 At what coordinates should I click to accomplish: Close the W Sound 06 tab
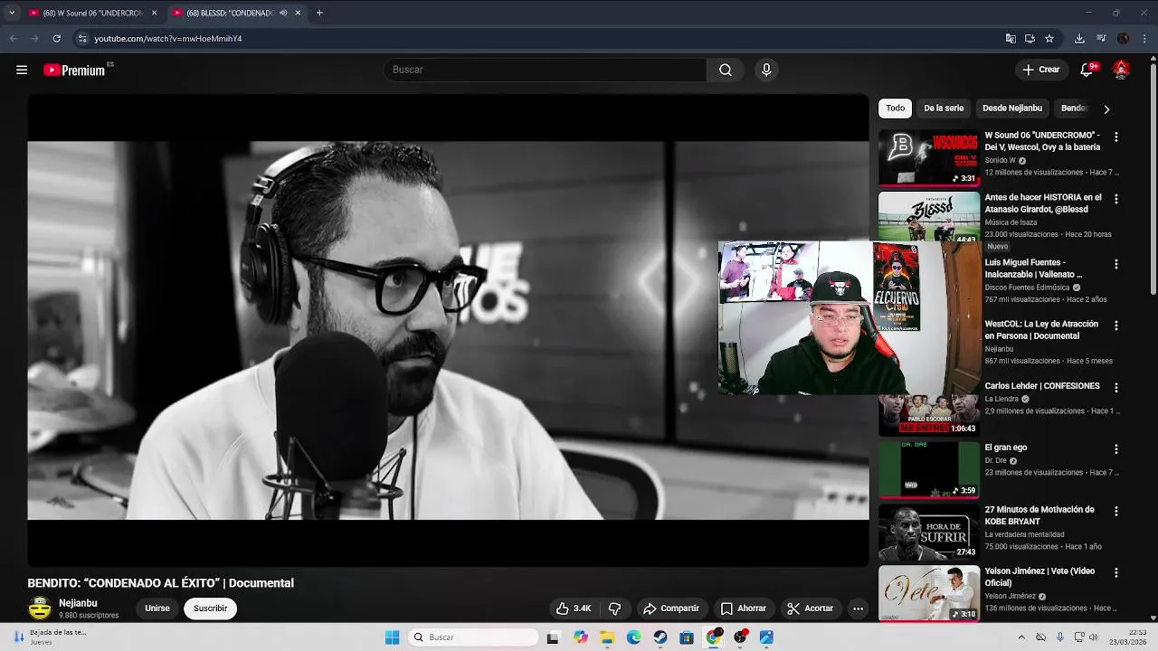pos(154,13)
